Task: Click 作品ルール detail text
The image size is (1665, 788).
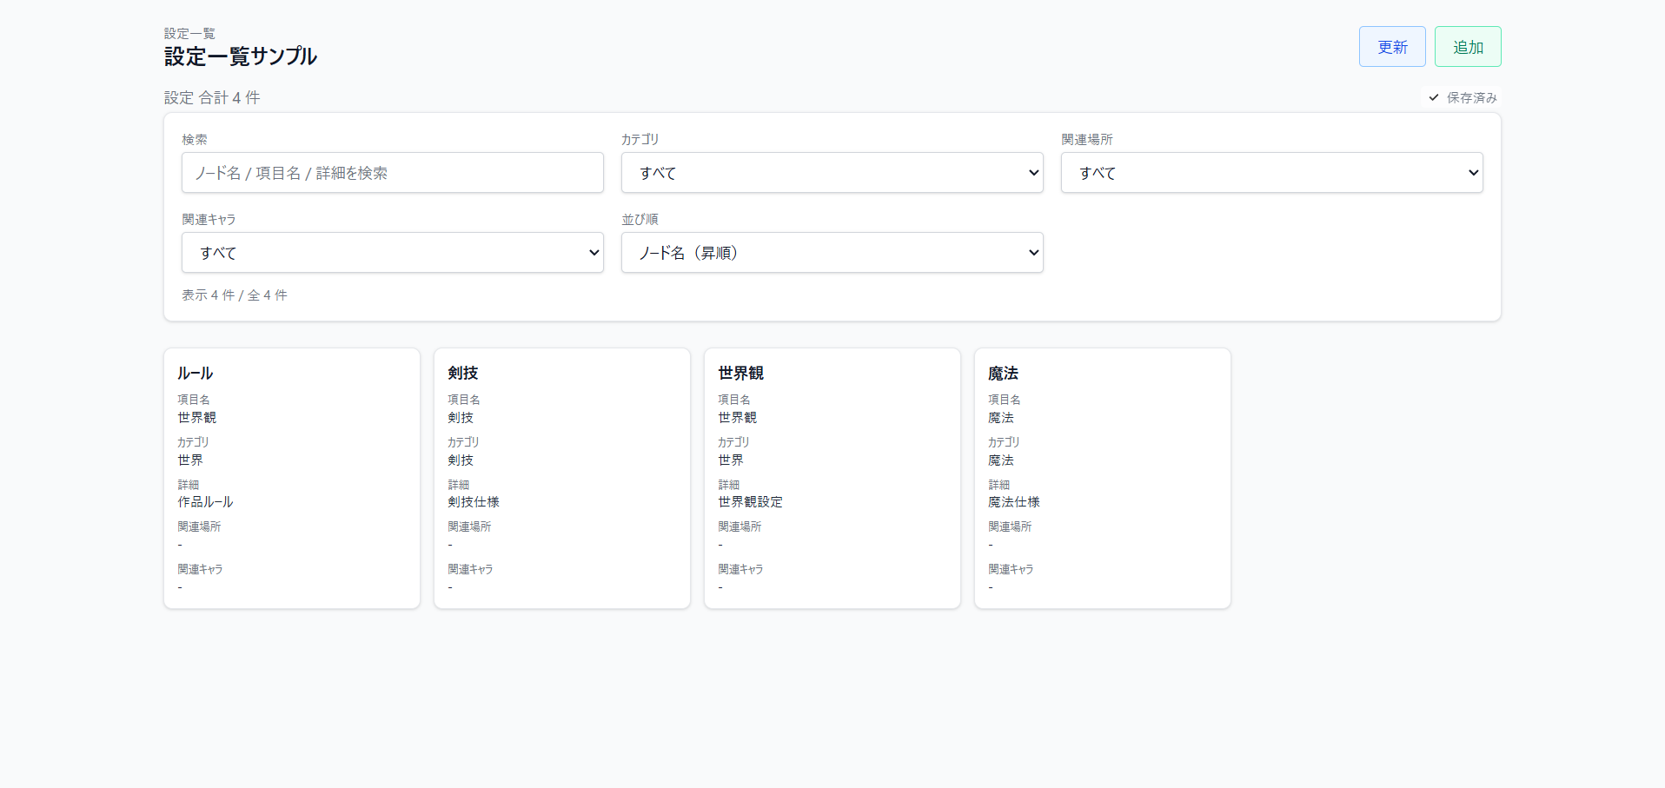Action: tap(205, 502)
